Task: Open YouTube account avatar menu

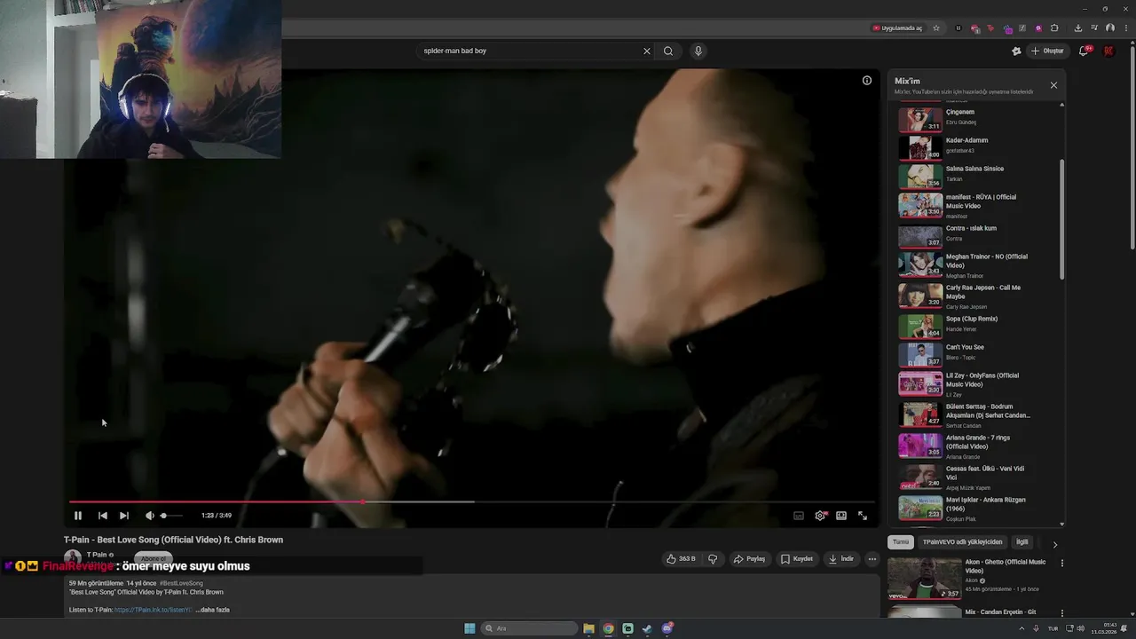Action: pos(1108,51)
